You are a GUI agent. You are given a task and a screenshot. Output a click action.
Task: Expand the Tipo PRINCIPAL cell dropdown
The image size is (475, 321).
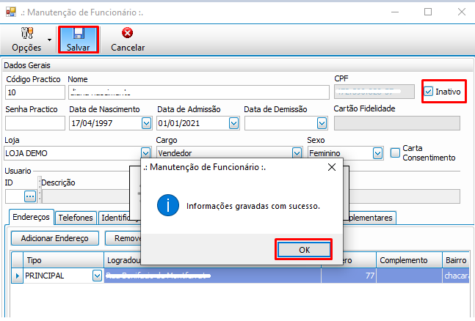click(x=97, y=276)
